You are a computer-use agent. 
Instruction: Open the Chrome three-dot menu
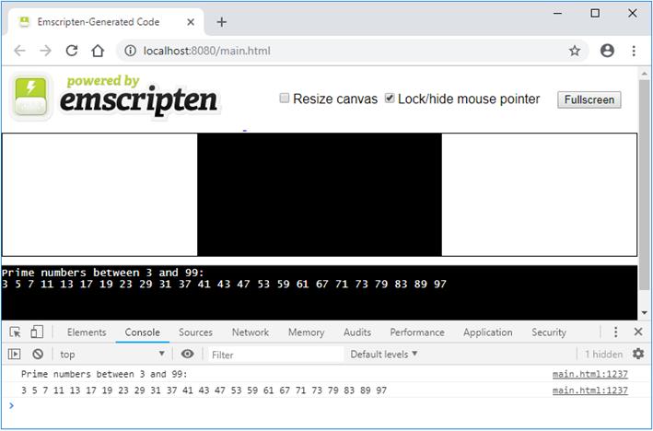coord(634,51)
